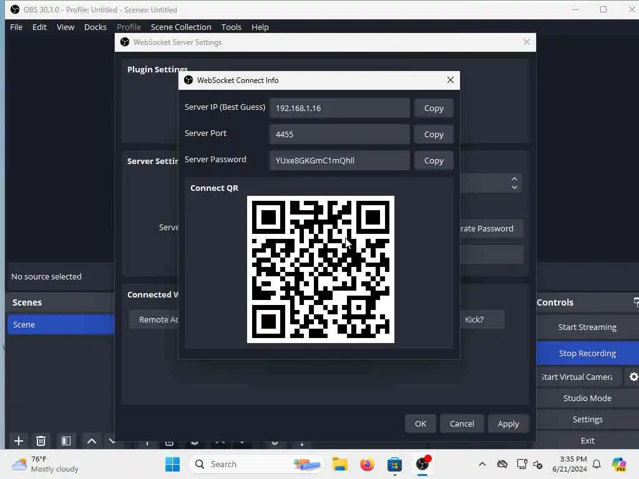
Task: Click the Generate Password button
Action: coord(491,228)
